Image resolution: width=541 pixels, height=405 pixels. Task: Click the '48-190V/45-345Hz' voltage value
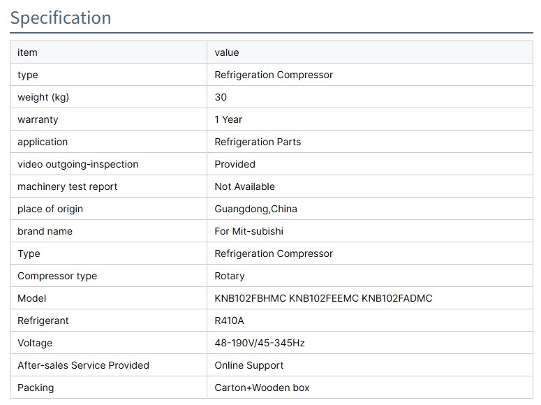pyautogui.click(x=260, y=343)
